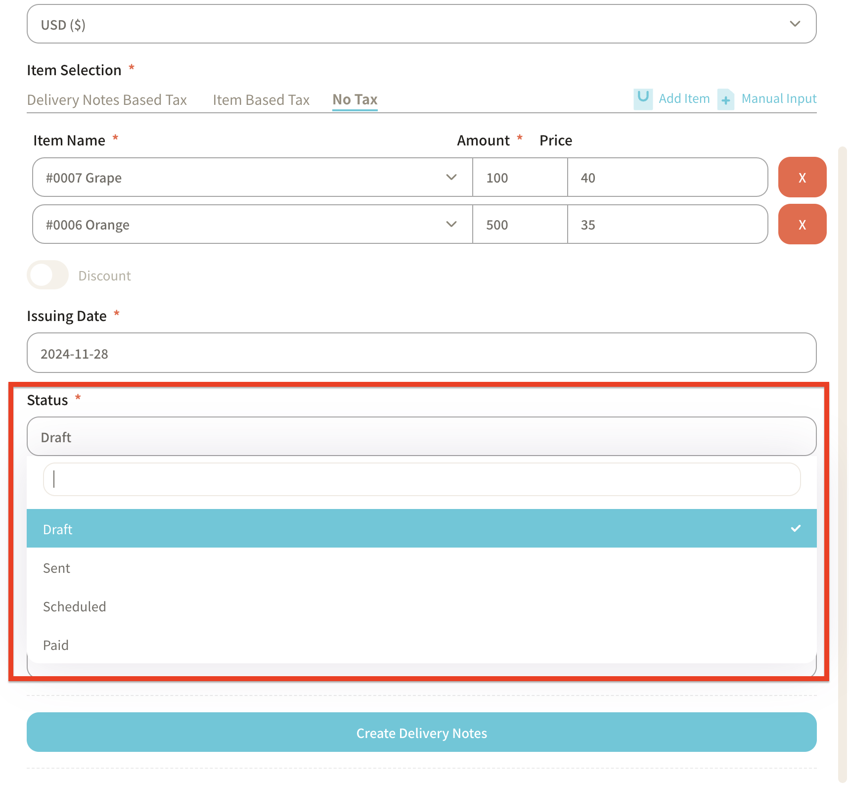Remove the Grape item row

coord(802,178)
